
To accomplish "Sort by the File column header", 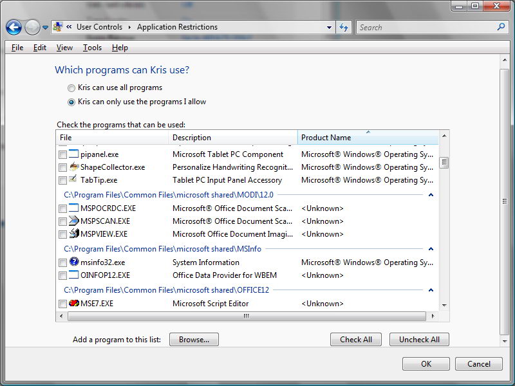I will (112, 137).
